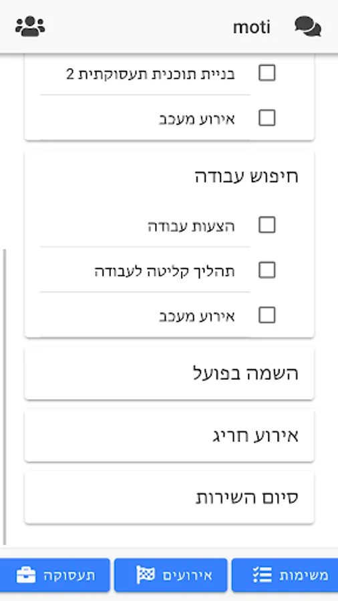Screen dimensions: 338x601
Task: Check the בניית תוכנית תעסוקתית 2 checkbox
Action: (267, 73)
